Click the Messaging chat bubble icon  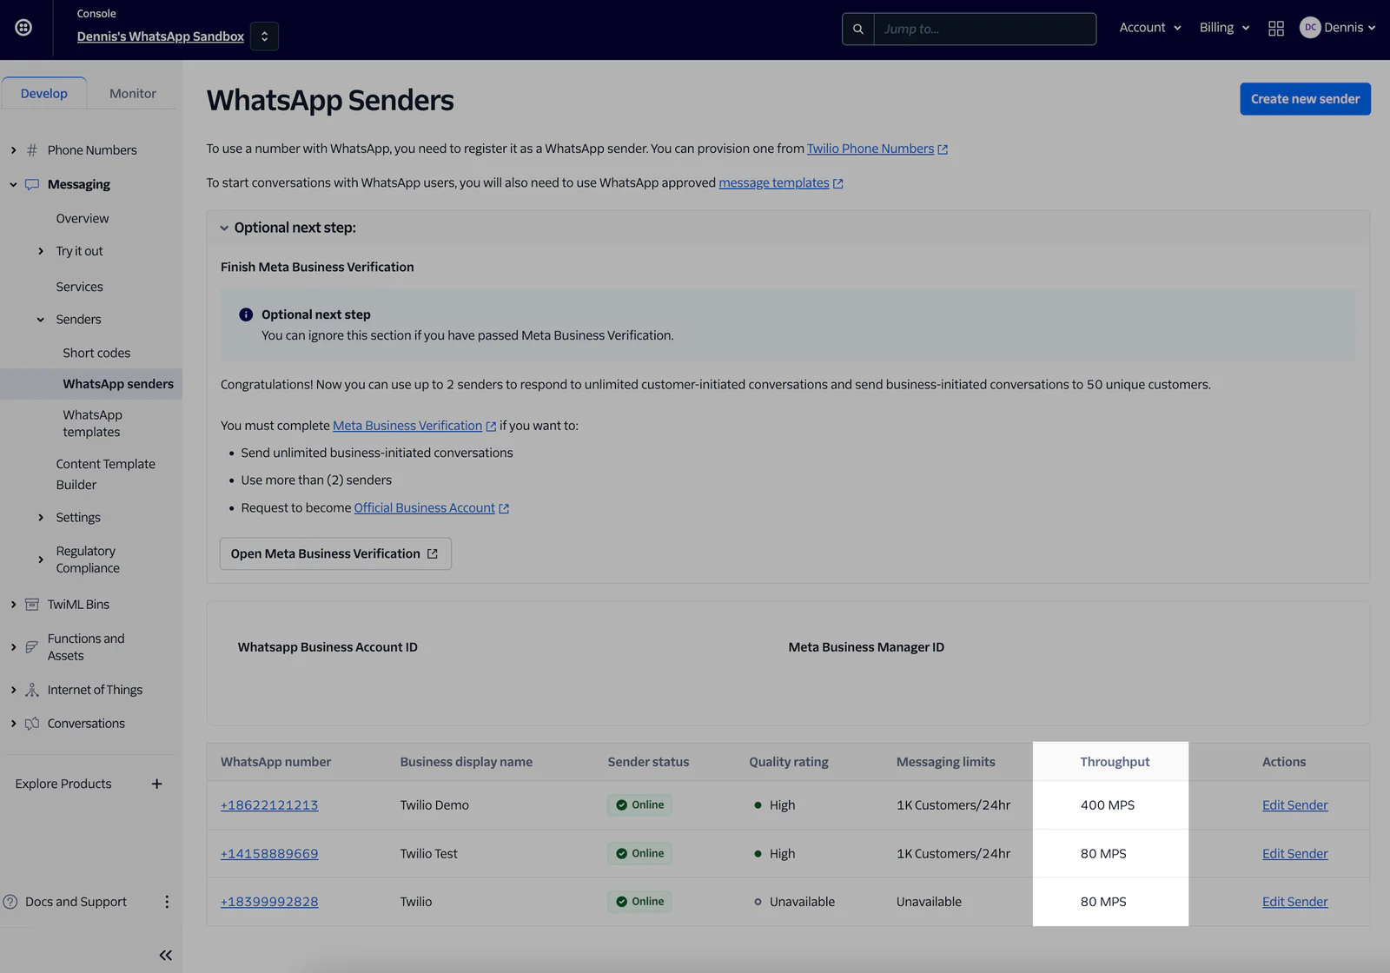[x=32, y=184]
